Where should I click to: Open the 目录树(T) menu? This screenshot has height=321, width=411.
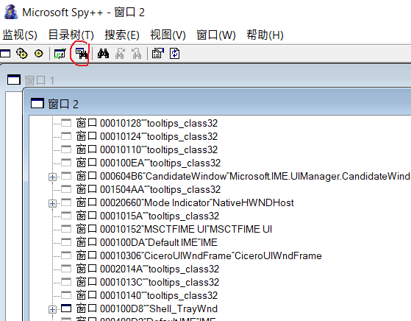point(71,35)
